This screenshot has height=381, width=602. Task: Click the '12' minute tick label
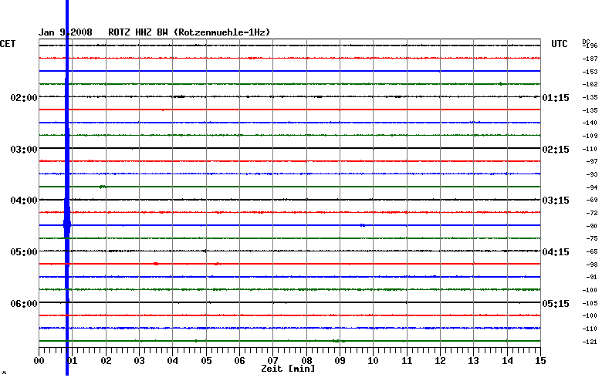tap(441, 361)
